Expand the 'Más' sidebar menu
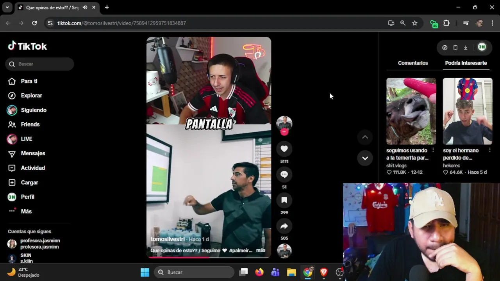The height and width of the screenshot is (281, 500). click(20, 211)
